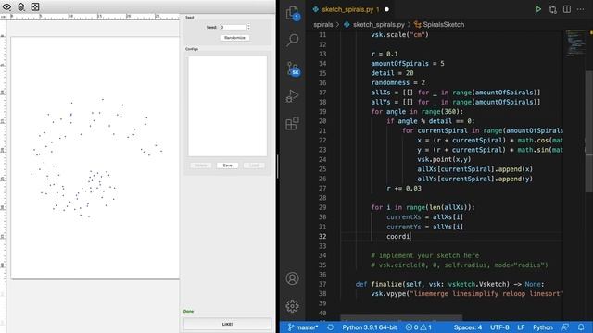Click the horizontal ruler of the viewer

coord(93,17)
